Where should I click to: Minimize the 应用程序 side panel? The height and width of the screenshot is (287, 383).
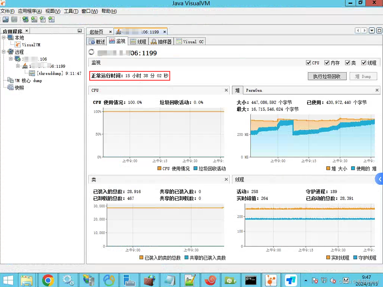coord(80,31)
